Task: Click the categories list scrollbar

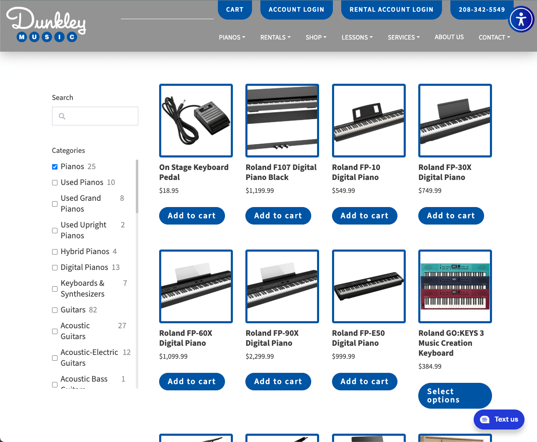Action: [137, 187]
